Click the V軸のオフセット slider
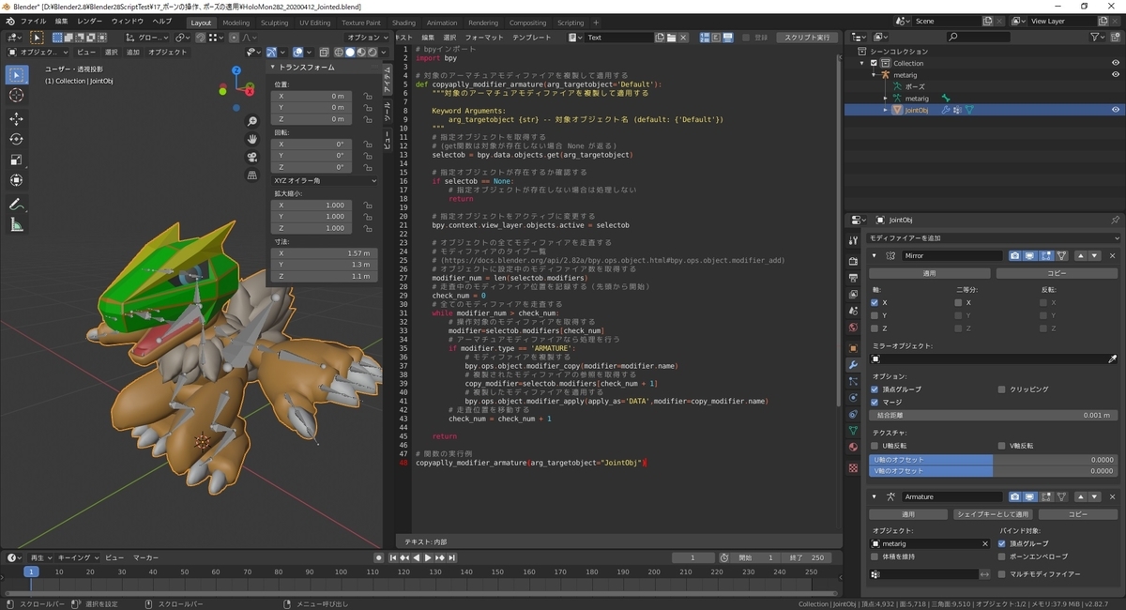This screenshot has width=1126, height=610. point(991,471)
